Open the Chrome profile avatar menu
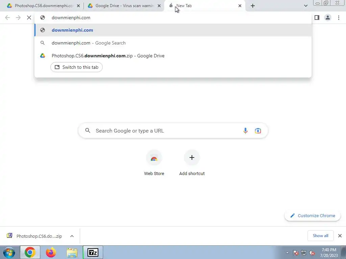 [328, 18]
